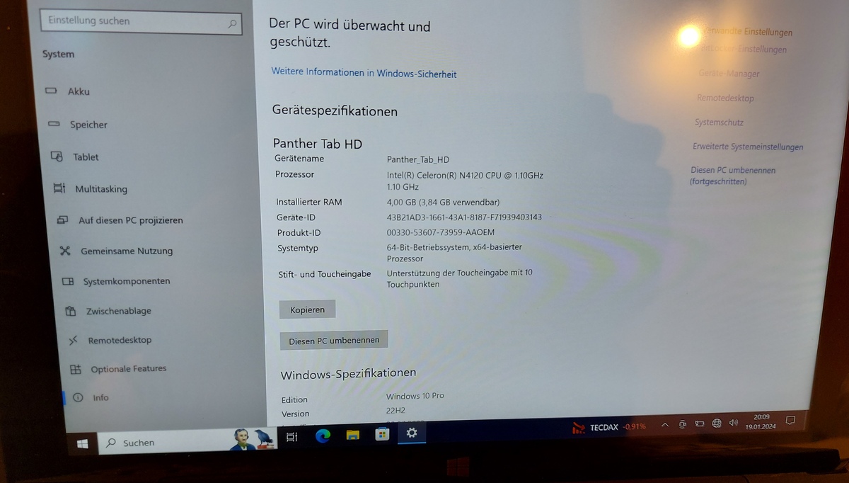Click the Einstellung suchen search field

(141, 23)
